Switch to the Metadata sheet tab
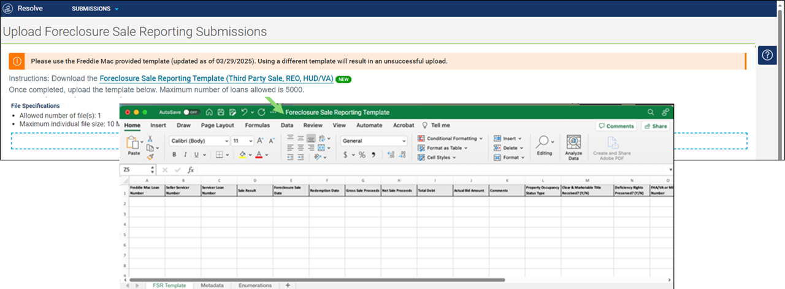The image size is (785, 289). (213, 285)
